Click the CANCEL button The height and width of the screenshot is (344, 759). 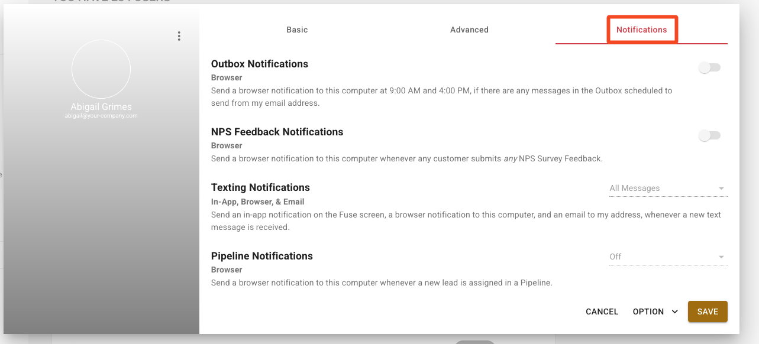click(602, 311)
